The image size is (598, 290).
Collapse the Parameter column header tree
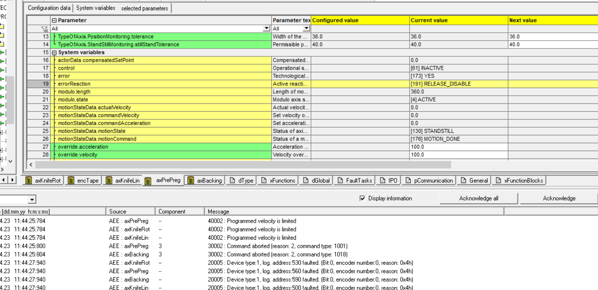point(54,20)
